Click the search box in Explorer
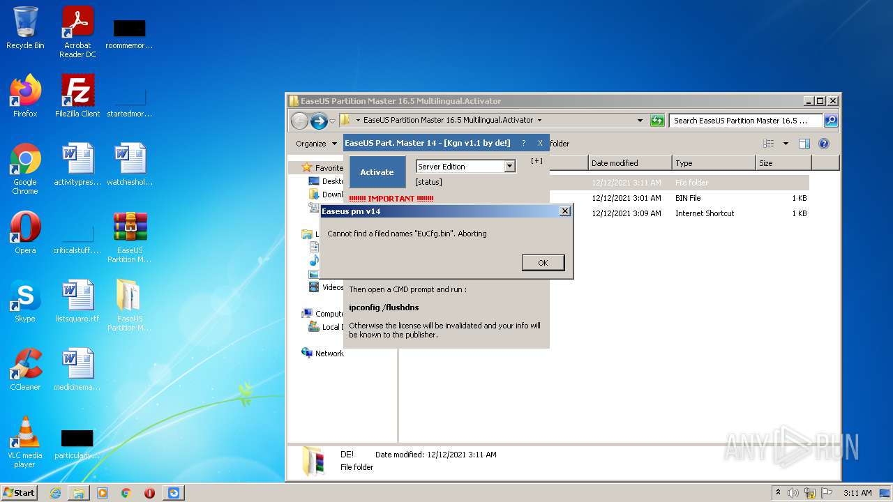Viewport: 893px width, 502px height. [x=745, y=121]
